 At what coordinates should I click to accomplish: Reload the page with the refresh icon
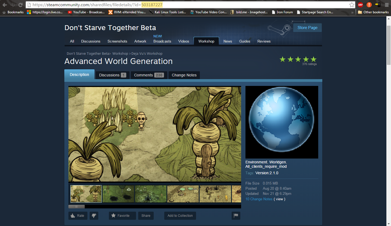[21, 5]
